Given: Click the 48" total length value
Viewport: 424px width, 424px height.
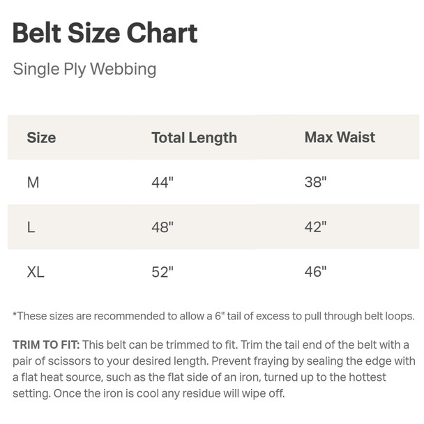Looking at the screenshot, I should [162, 227].
